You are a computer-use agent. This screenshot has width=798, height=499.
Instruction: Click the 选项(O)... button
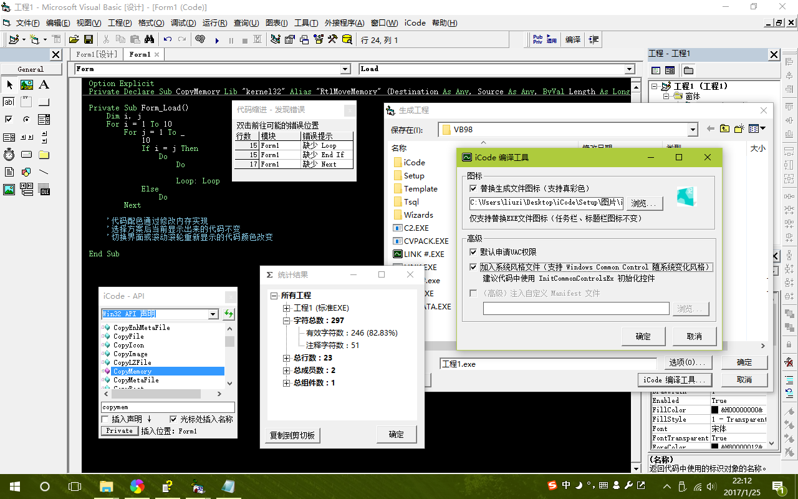pos(687,362)
